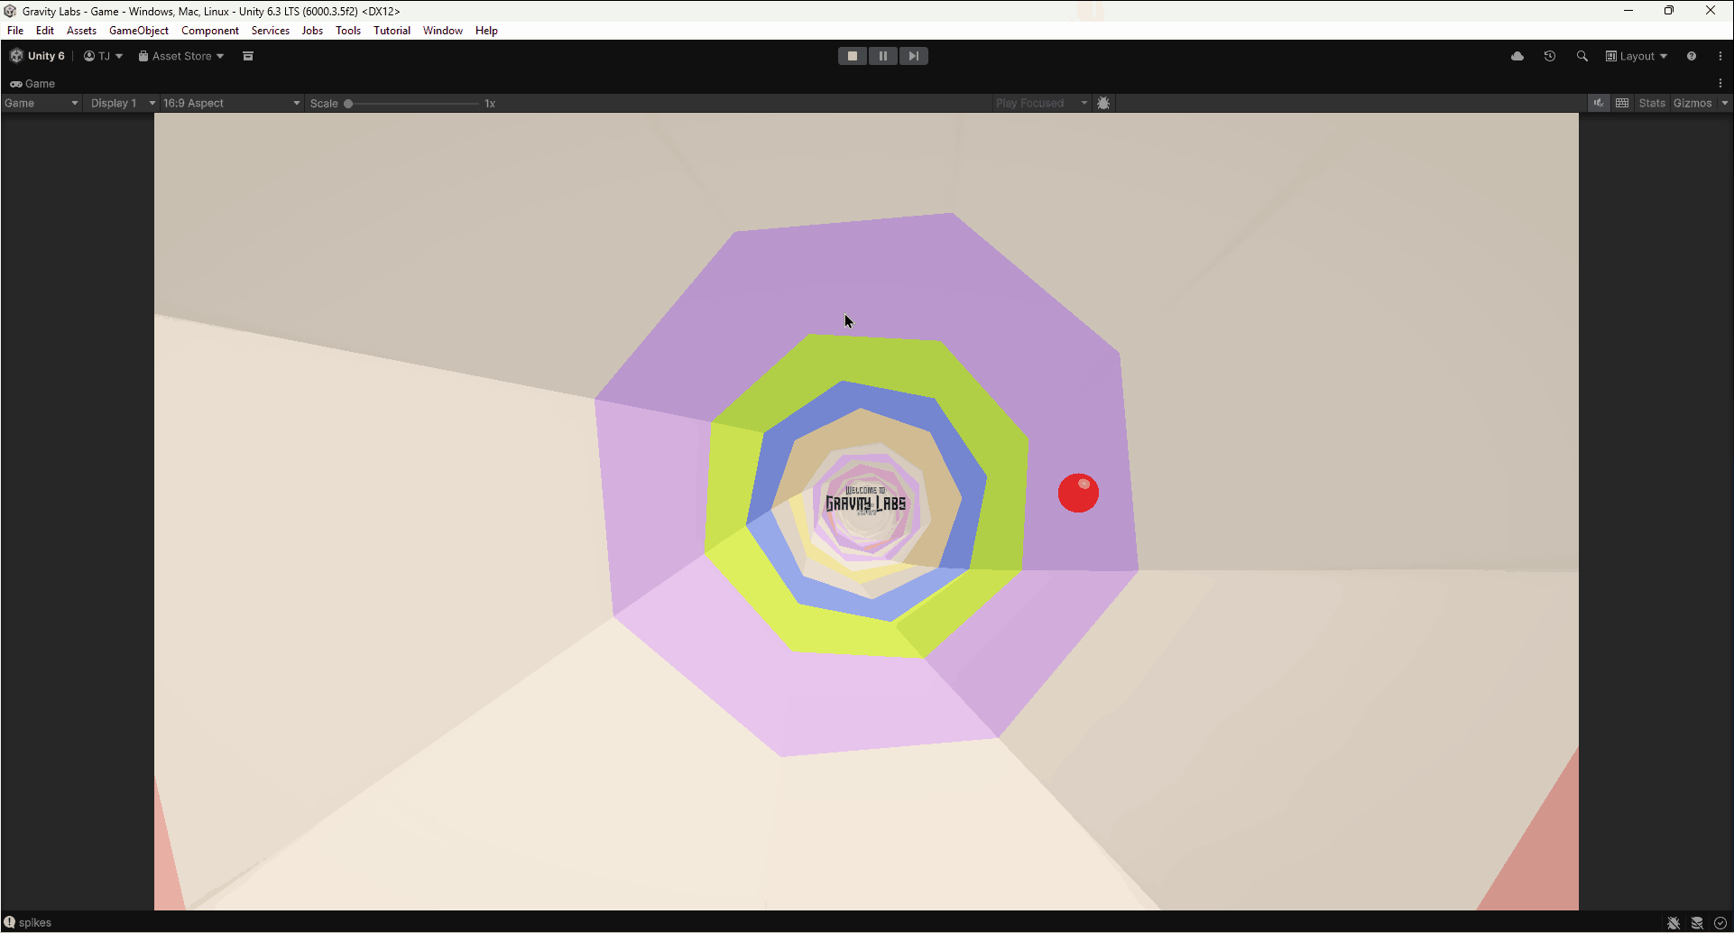Image resolution: width=1734 pixels, height=933 pixels.
Task: Click the Gravity Labs welcome sign
Action: pyautogui.click(x=866, y=502)
